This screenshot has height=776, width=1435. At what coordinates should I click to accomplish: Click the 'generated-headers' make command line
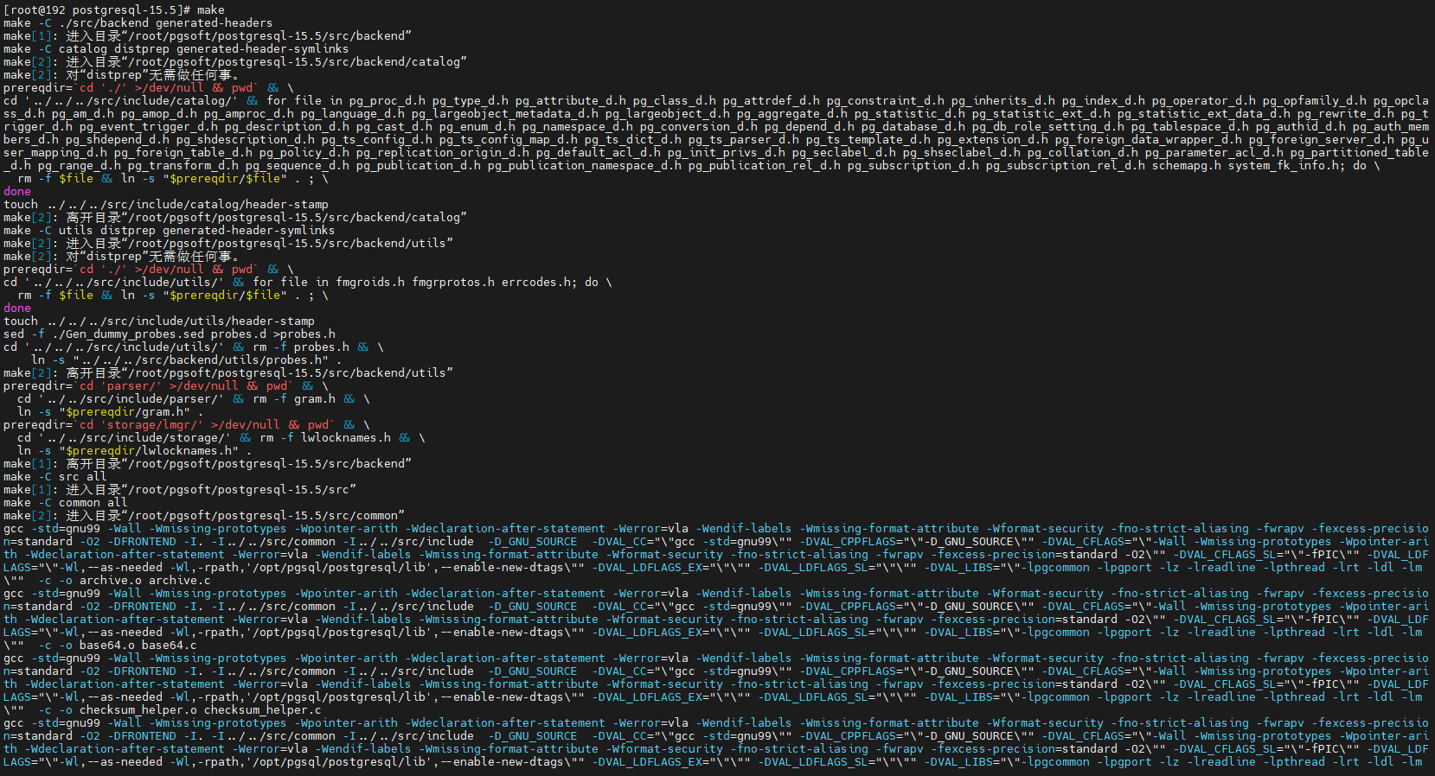(x=138, y=22)
